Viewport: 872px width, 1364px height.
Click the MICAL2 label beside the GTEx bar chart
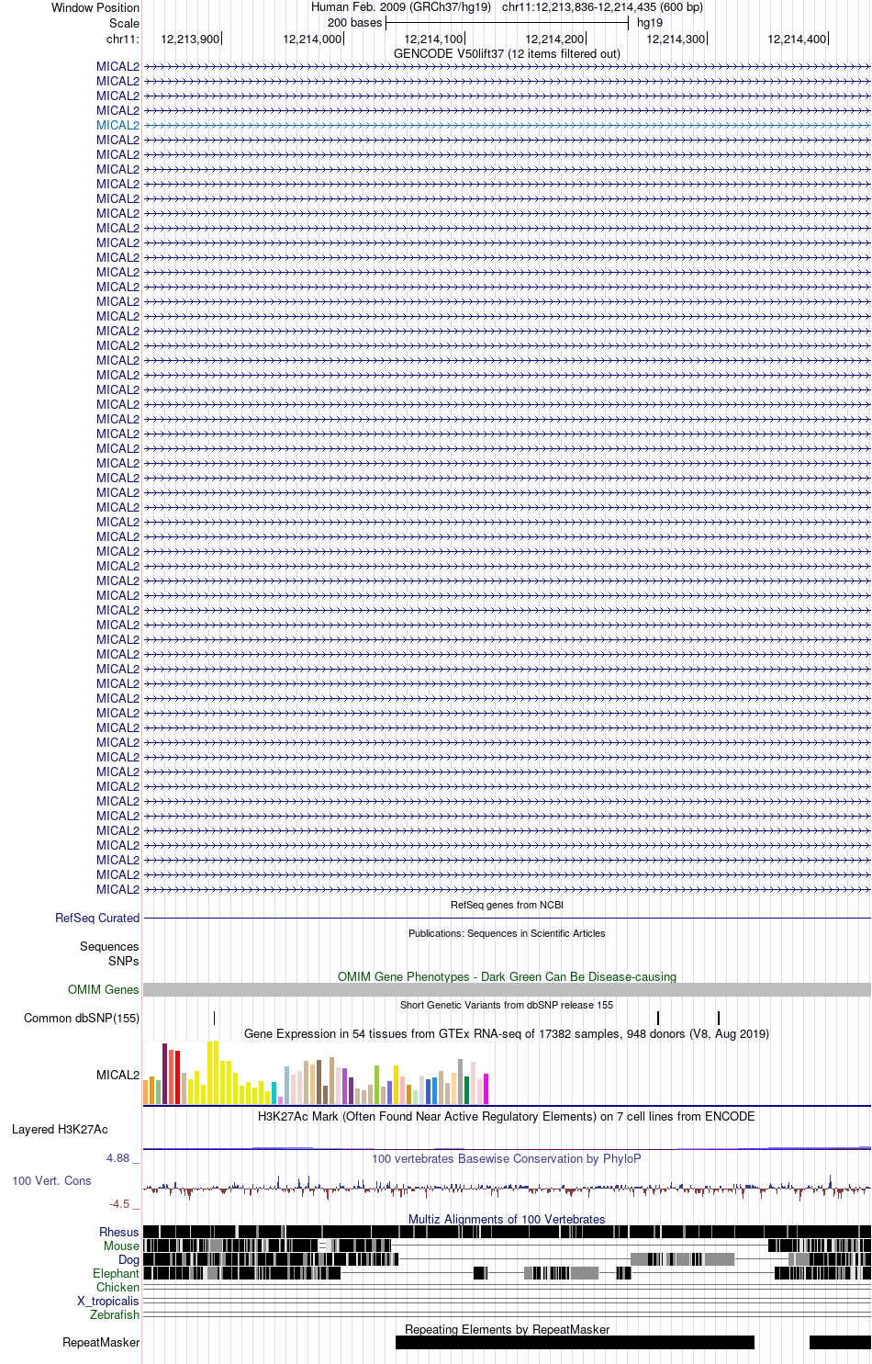click(x=117, y=1075)
